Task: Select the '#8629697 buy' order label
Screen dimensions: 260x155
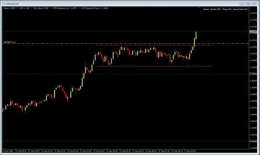Action: pos(10,42)
